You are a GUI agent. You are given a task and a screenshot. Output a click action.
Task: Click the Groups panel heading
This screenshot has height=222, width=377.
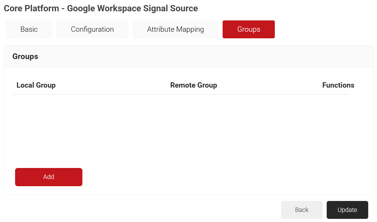tap(25, 57)
